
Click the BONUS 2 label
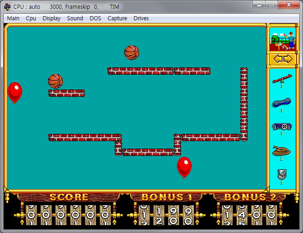coord(250,197)
